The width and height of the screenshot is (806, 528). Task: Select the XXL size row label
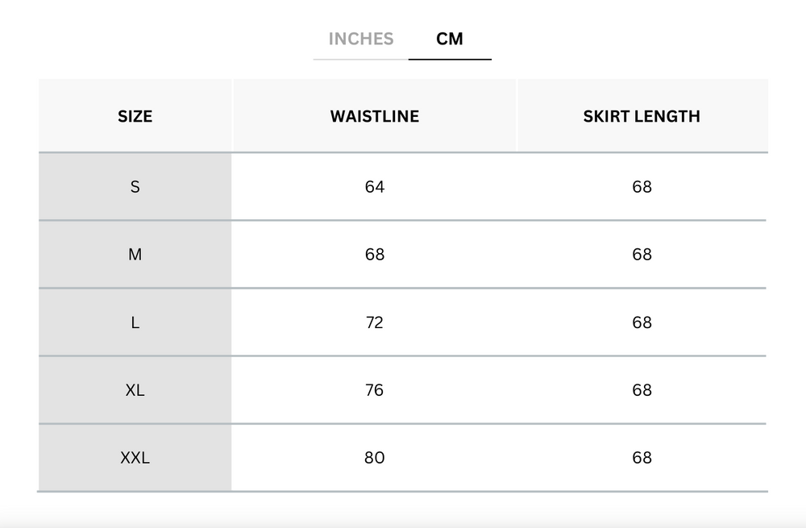(135, 458)
